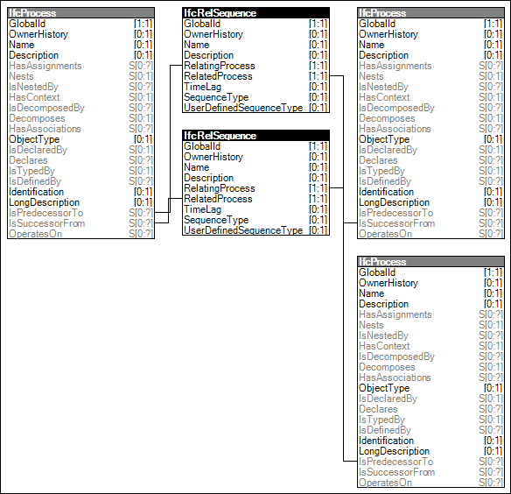
Task: Select IsPredecessorTo in the bottom-right IfcProcess
Action: (430, 462)
